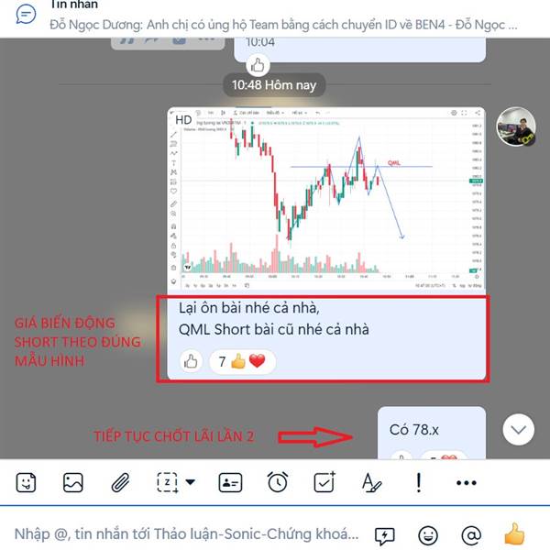Viewport: 550px width, 550px height.
Task: Open the sticker picker icon
Action: click(26, 483)
